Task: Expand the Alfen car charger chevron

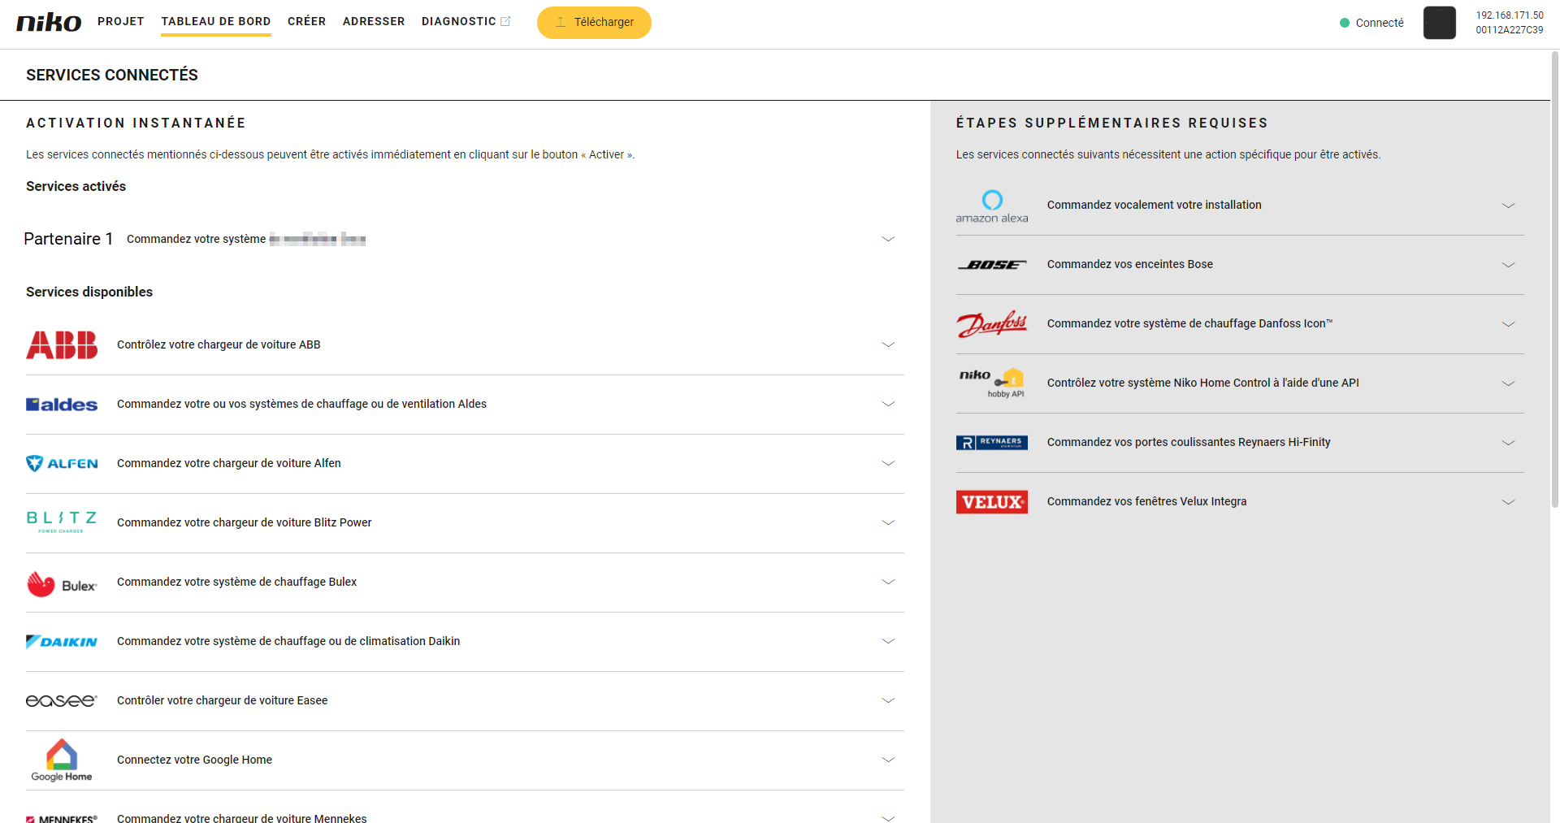Action: click(x=888, y=463)
